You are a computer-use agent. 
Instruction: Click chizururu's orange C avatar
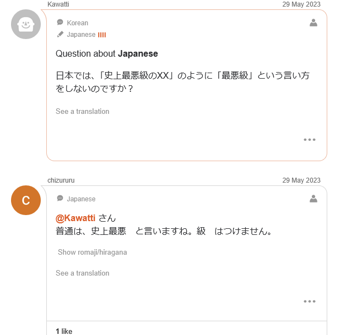click(x=26, y=200)
